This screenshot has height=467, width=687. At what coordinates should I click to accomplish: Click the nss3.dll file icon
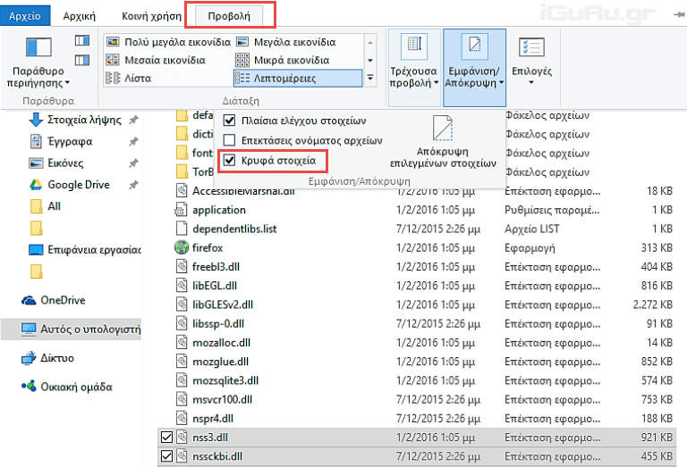tap(182, 438)
